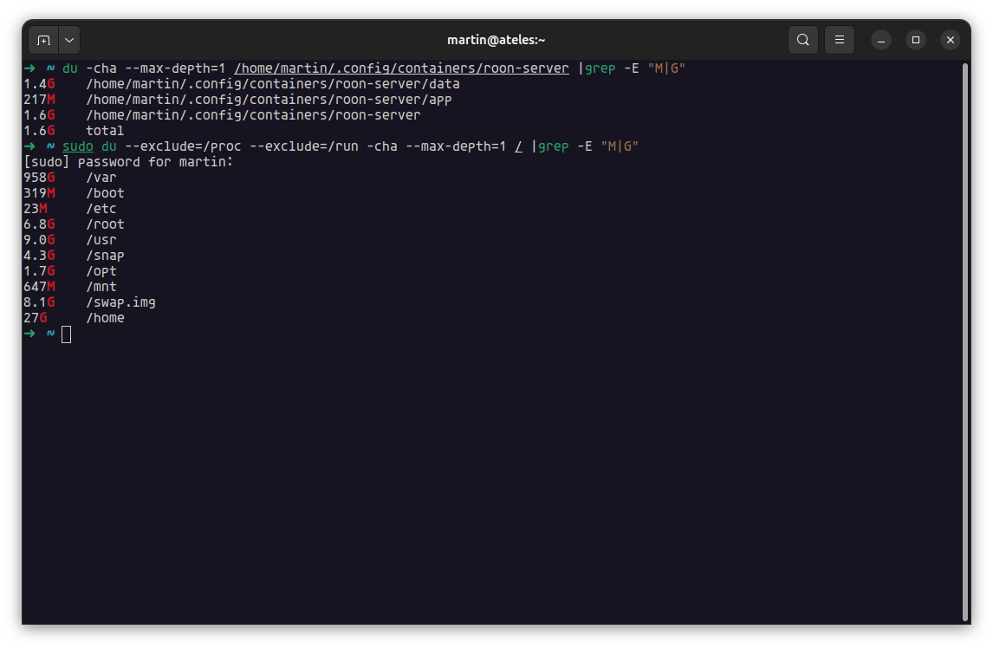Click the sudo password prompt line
Viewport: 993px width, 649px height.
click(128, 162)
